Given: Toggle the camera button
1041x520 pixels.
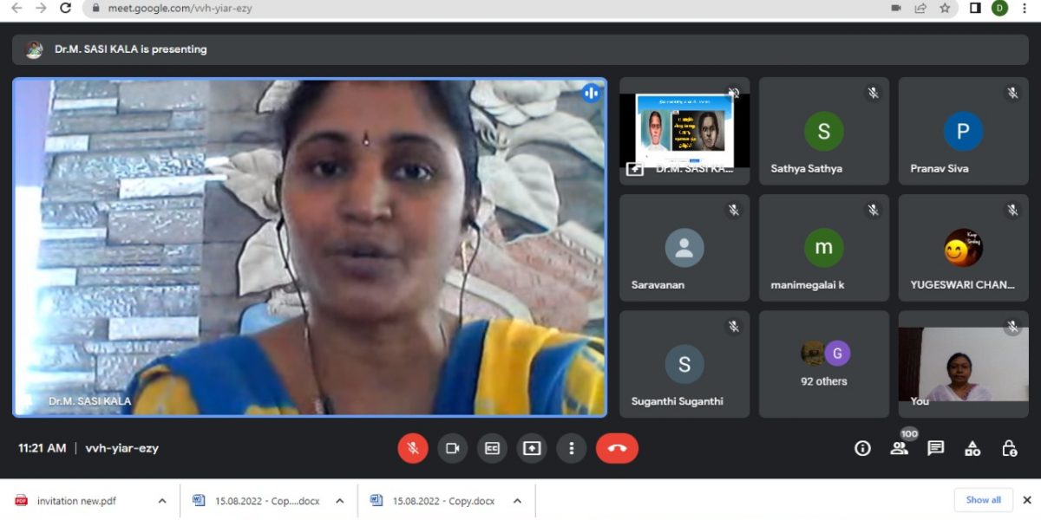Looking at the screenshot, I should 452,448.
